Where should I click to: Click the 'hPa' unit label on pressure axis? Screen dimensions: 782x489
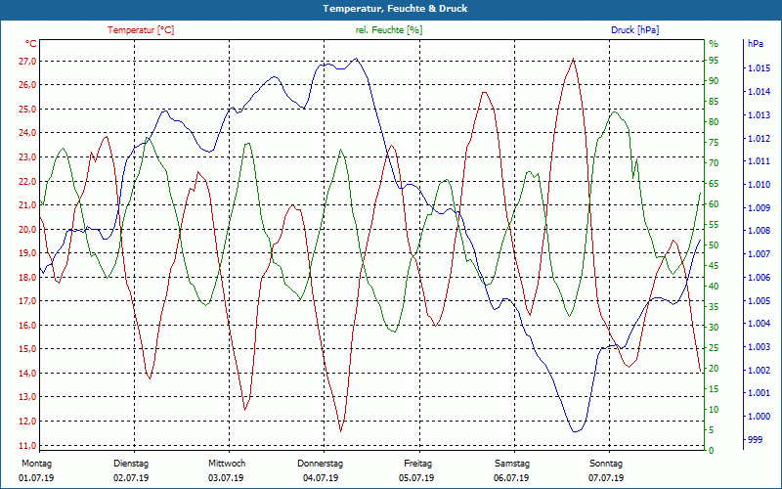pyautogui.click(x=756, y=43)
